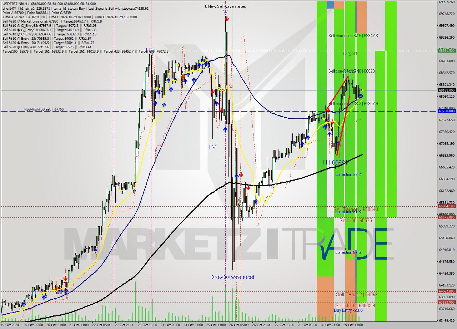The width and height of the screenshot is (457, 329).
Task: Select the 'Sell Target2 | 64062' label
Action: [357, 294]
